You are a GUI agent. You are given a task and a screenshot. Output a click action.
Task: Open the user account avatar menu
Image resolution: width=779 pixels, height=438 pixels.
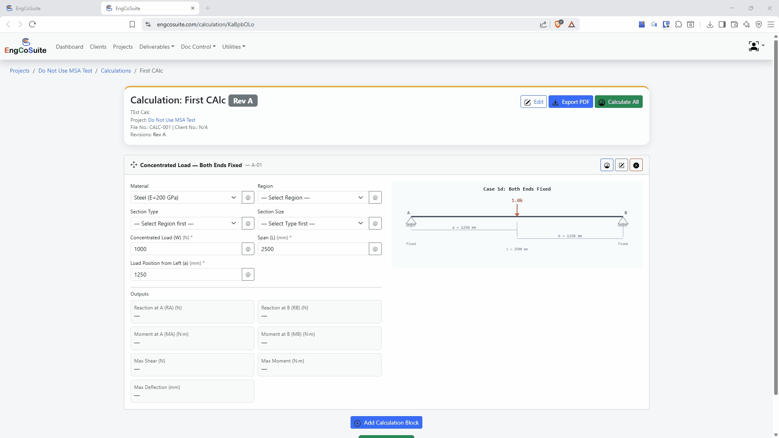[756, 46]
